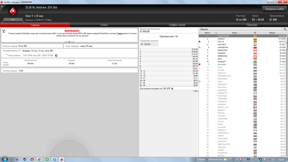Click the Canadian flag for Bailiwicked

tap(255, 50)
